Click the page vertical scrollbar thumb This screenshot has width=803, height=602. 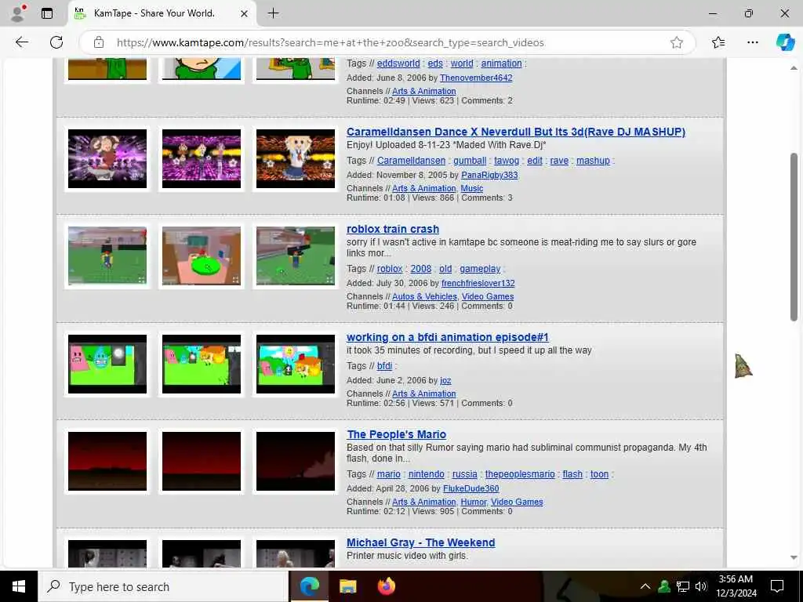[794, 237]
